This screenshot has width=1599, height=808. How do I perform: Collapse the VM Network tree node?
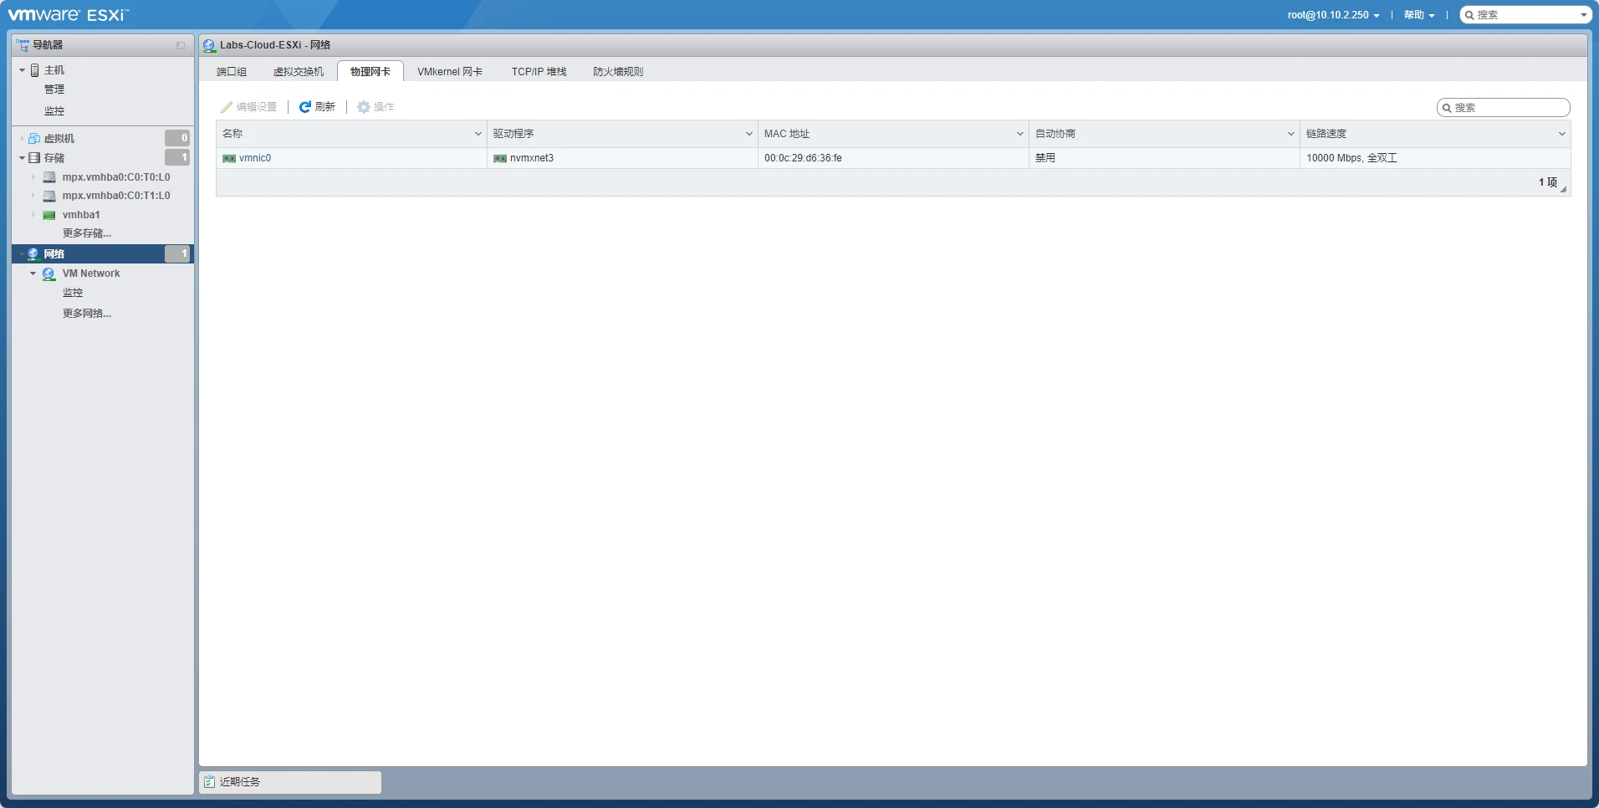pos(33,274)
